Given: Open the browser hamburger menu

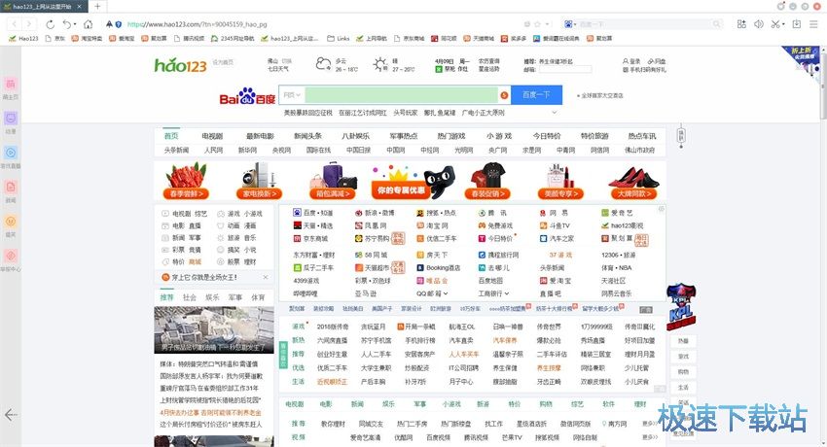Looking at the screenshot, I should pos(813,24).
